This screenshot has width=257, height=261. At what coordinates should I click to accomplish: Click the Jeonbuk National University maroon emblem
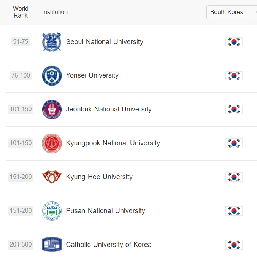pyautogui.click(x=52, y=109)
